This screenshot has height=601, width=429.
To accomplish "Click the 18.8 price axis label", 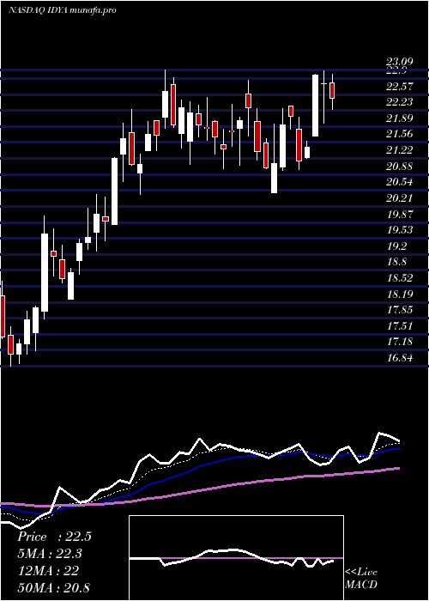I will (396, 262).
